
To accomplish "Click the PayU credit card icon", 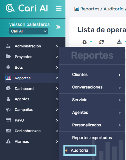I will point(8,120).
